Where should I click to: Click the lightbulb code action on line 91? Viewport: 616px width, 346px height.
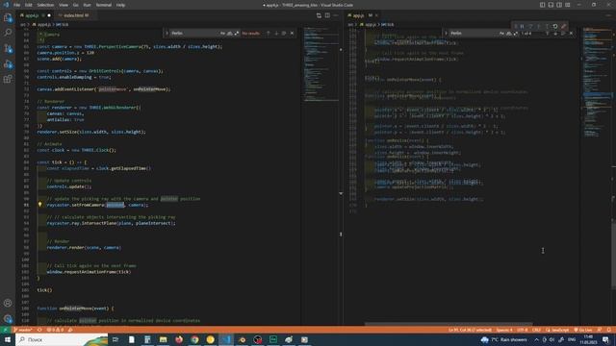39,205
